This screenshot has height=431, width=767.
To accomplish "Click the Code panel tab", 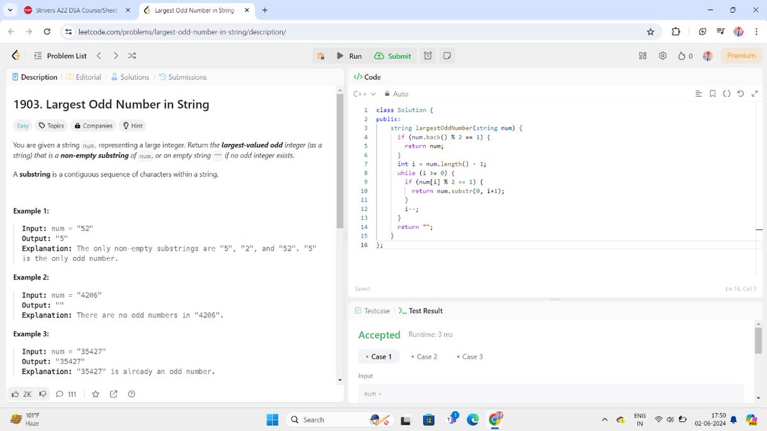I will (368, 77).
